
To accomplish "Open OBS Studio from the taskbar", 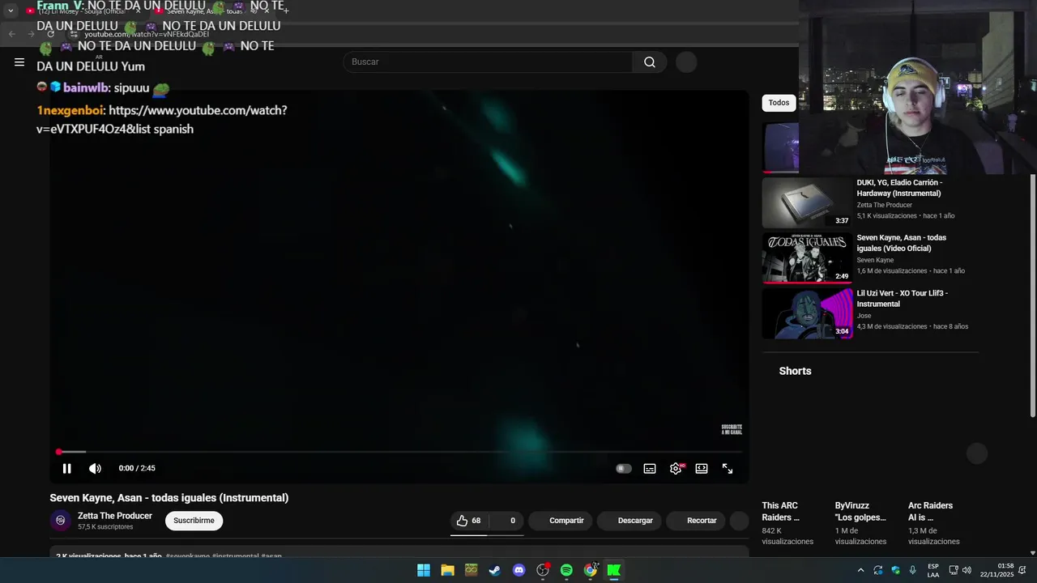I will pyautogui.click(x=543, y=570).
